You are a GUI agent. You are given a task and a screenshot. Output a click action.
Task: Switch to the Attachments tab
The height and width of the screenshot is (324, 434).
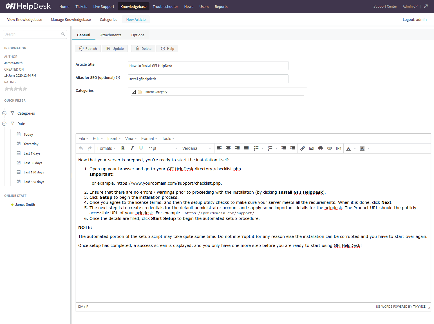click(x=111, y=35)
